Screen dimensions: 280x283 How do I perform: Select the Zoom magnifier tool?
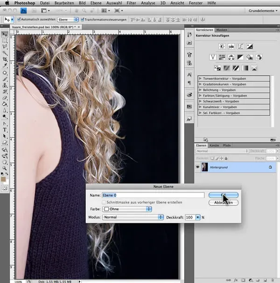click(5, 168)
